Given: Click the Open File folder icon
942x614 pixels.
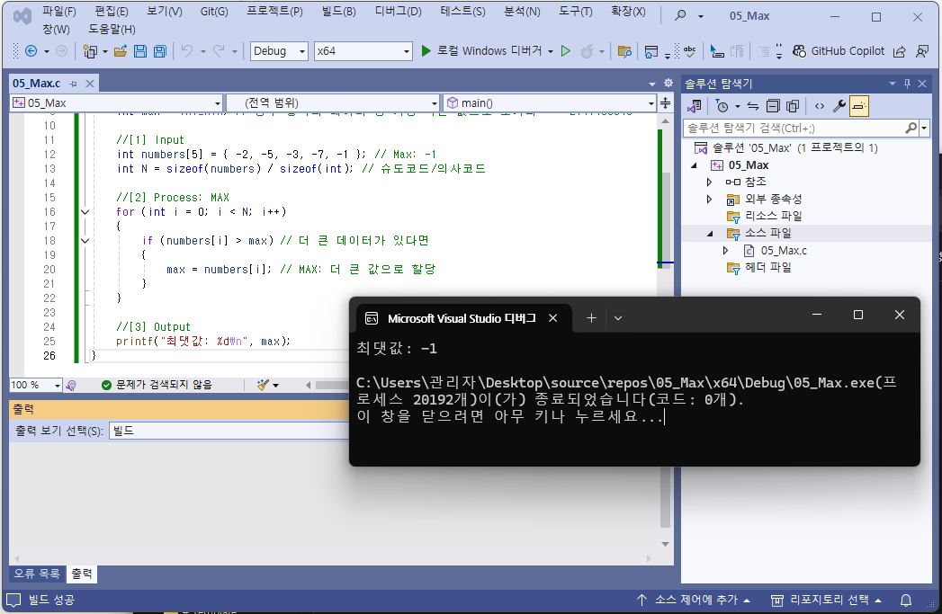Looking at the screenshot, I should [x=121, y=51].
